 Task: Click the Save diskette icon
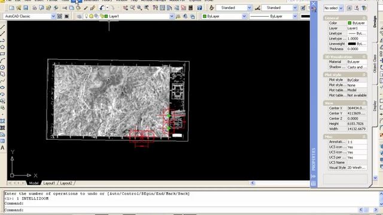pos(26,8)
